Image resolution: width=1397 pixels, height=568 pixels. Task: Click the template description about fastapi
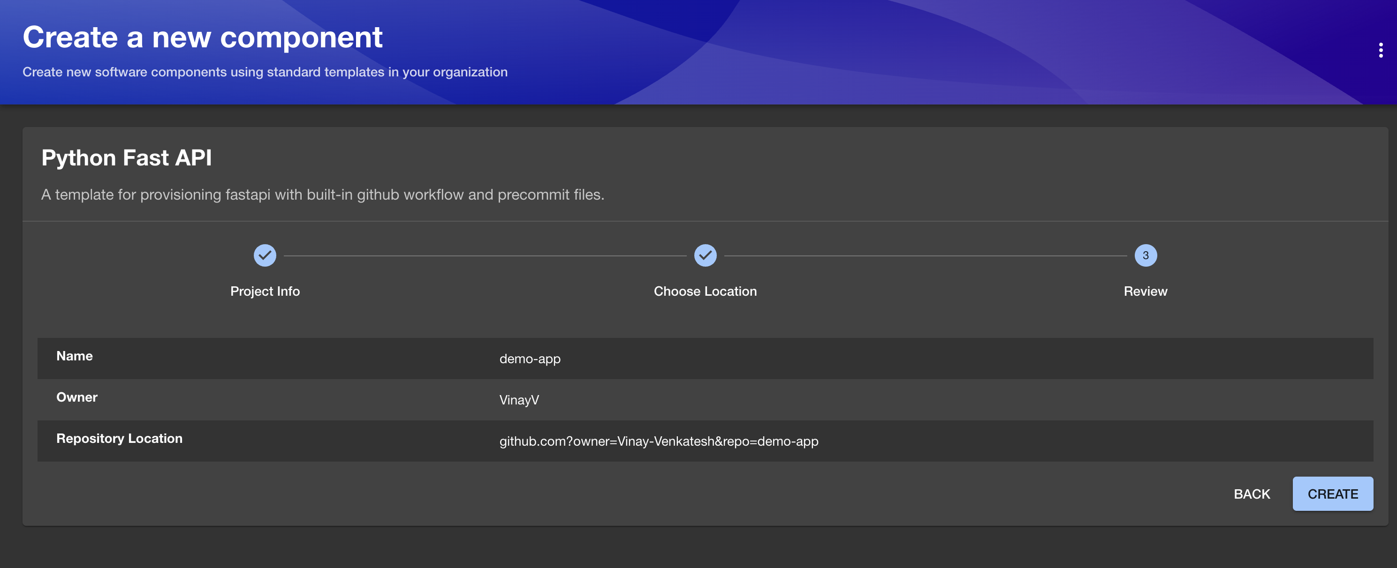click(323, 194)
